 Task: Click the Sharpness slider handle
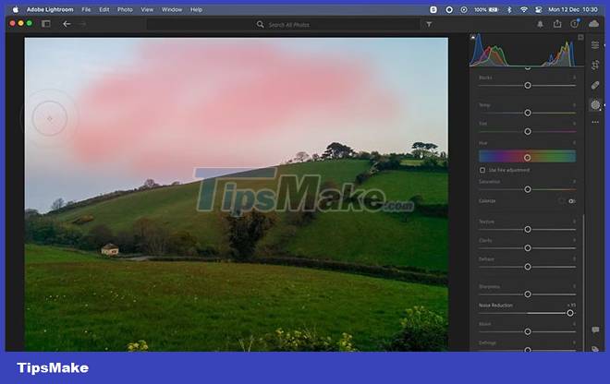coord(528,294)
